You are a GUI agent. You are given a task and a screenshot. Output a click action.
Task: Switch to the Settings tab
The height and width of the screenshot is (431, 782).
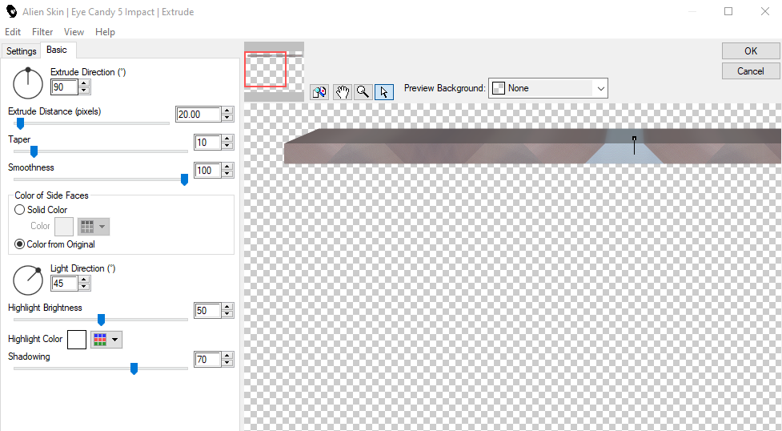(x=22, y=51)
